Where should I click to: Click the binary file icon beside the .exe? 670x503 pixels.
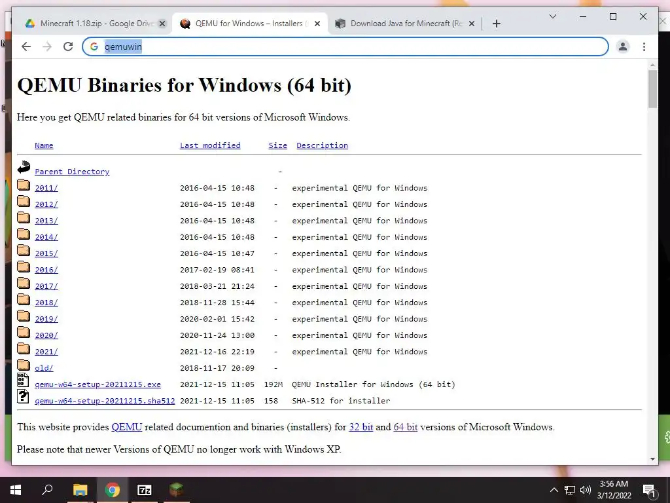pyautogui.click(x=23, y=380)
